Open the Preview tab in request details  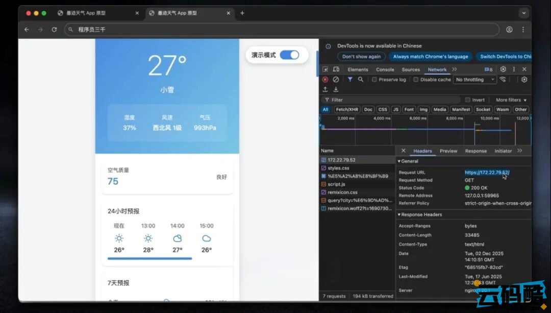coord(448,151)
